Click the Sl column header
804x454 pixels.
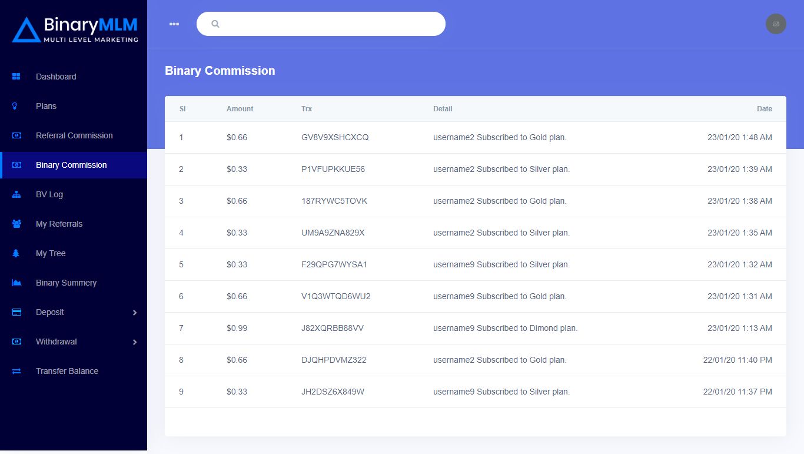tap(182, 109)
